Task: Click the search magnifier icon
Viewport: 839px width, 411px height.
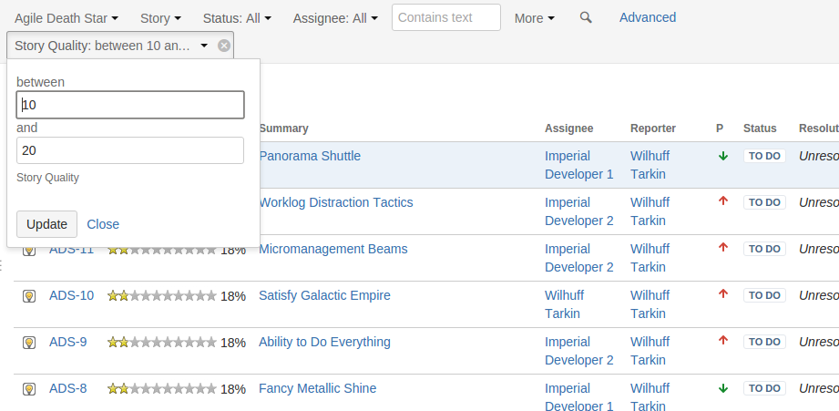Action: pyautogui.click(x=586, y=17)
